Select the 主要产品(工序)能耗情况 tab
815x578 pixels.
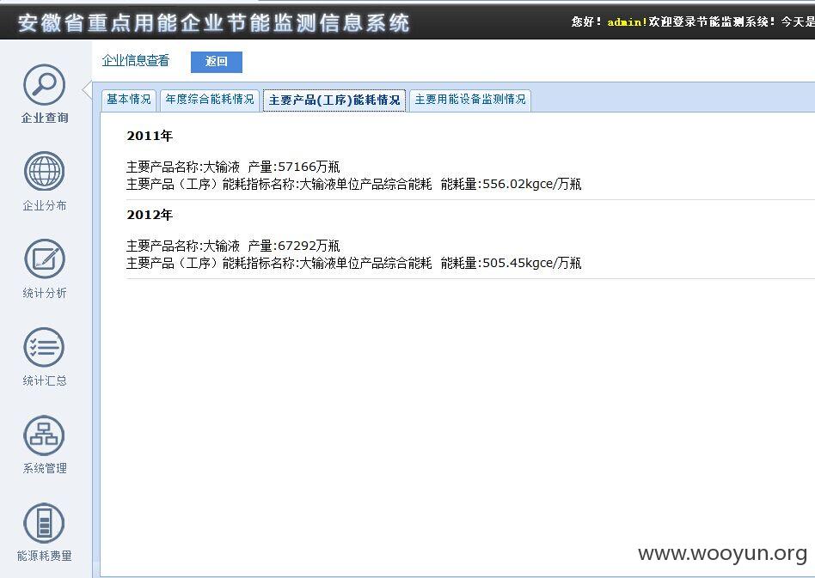(x=334, y=100)
